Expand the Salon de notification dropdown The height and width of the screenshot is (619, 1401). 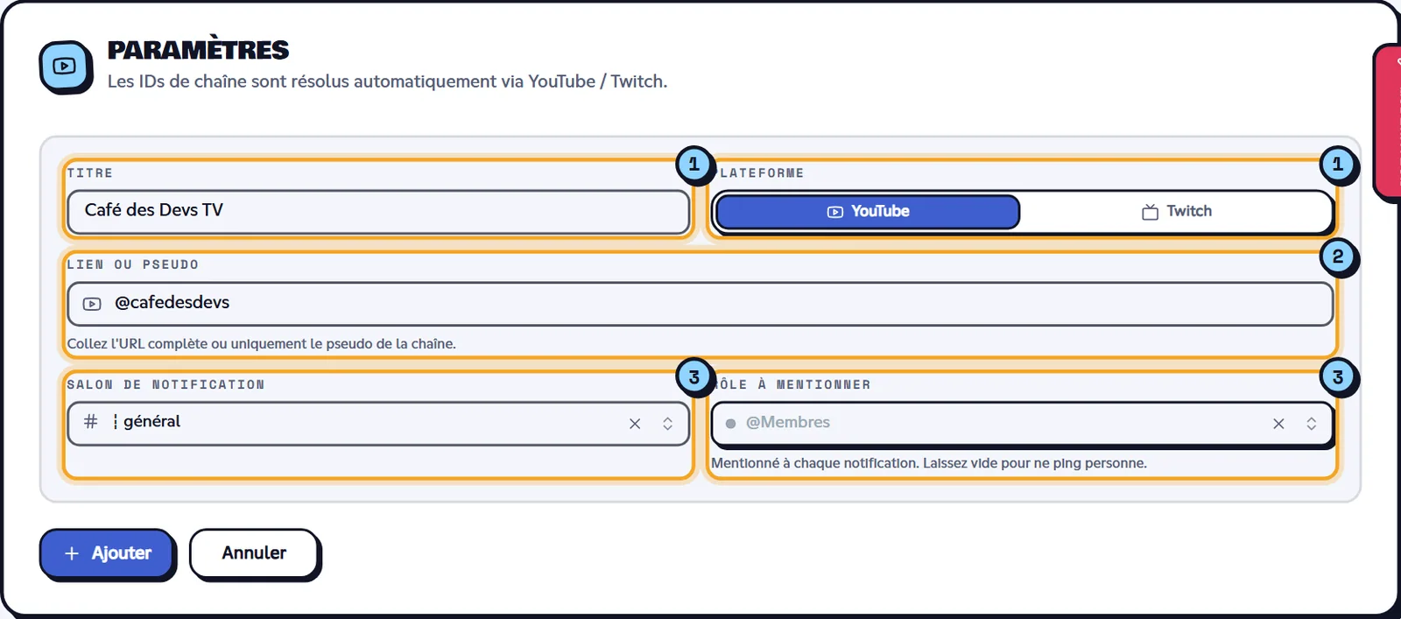(x=667, y=424)
